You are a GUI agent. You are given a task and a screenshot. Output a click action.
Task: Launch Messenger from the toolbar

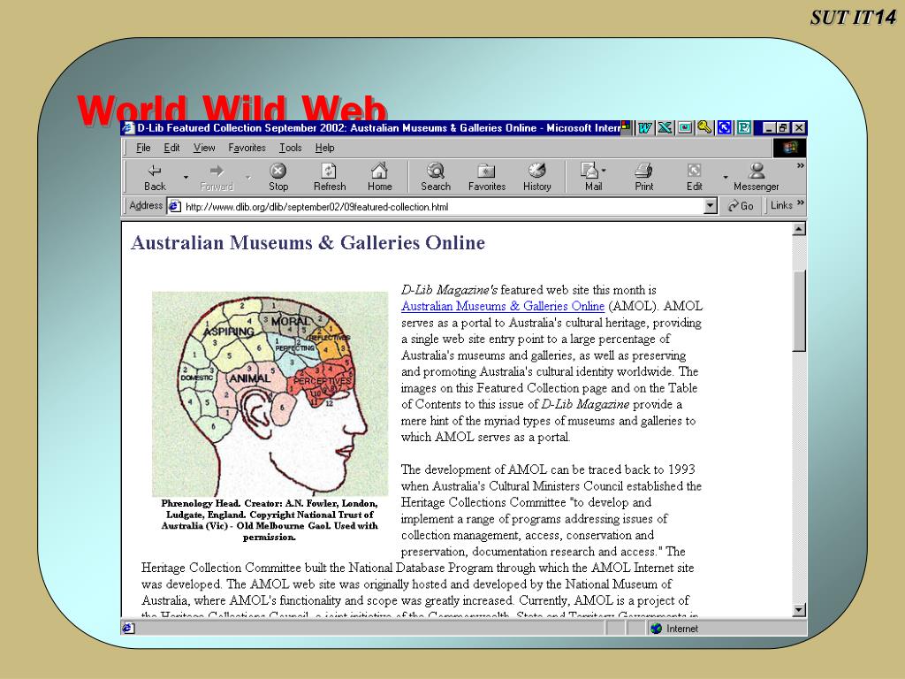[x=757, y=177]
